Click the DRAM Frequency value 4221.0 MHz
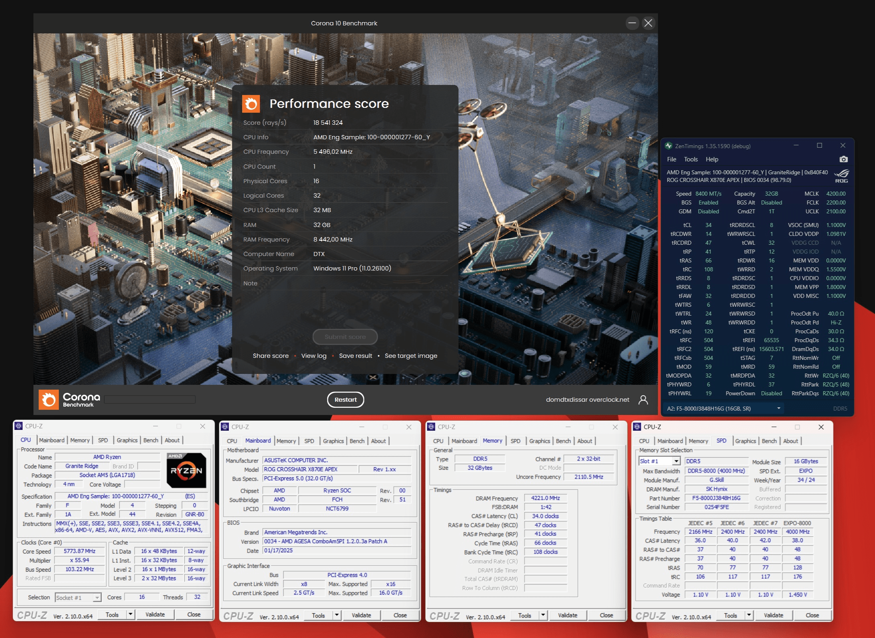Screen dimensions: 875x638 (x=545, y=498)
